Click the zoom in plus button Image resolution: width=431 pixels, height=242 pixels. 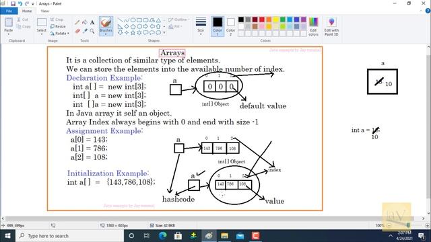[427, 226]
